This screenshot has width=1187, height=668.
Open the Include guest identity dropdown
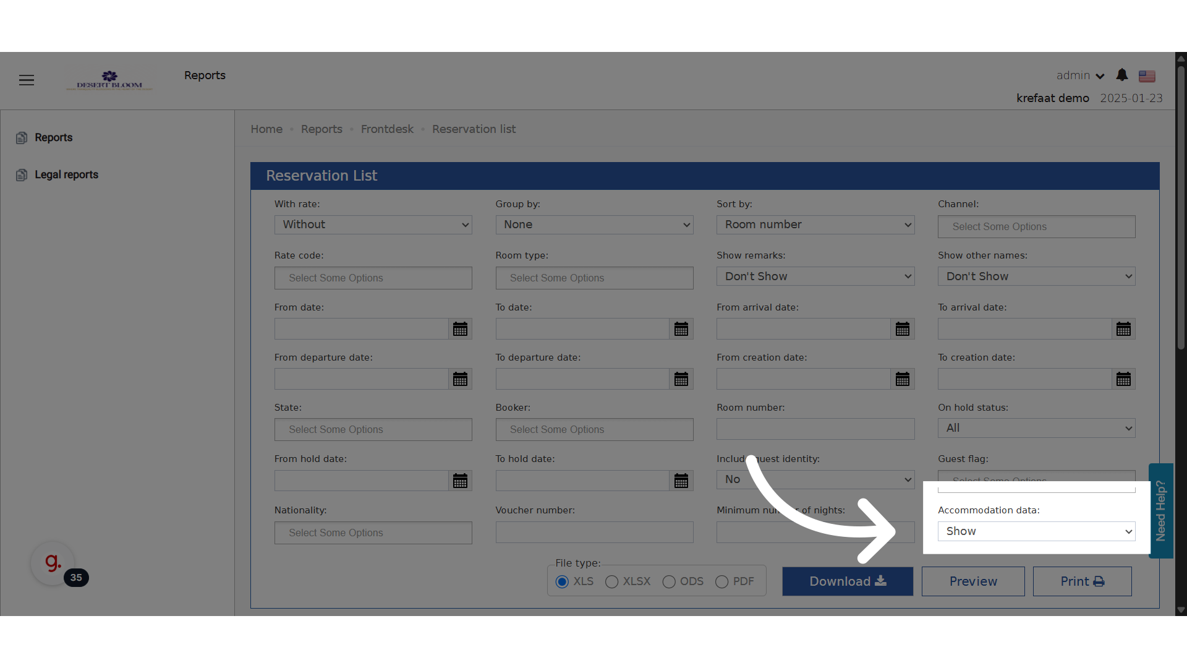(815, 479)
